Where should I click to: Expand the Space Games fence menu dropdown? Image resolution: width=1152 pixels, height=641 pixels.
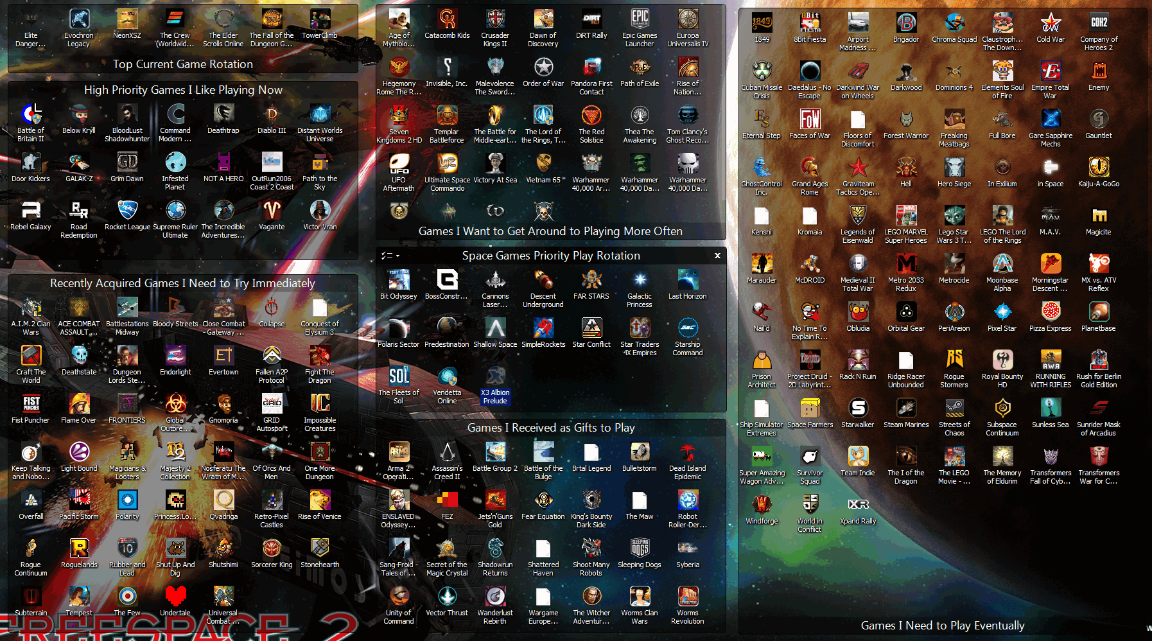(x=390, y=256)
